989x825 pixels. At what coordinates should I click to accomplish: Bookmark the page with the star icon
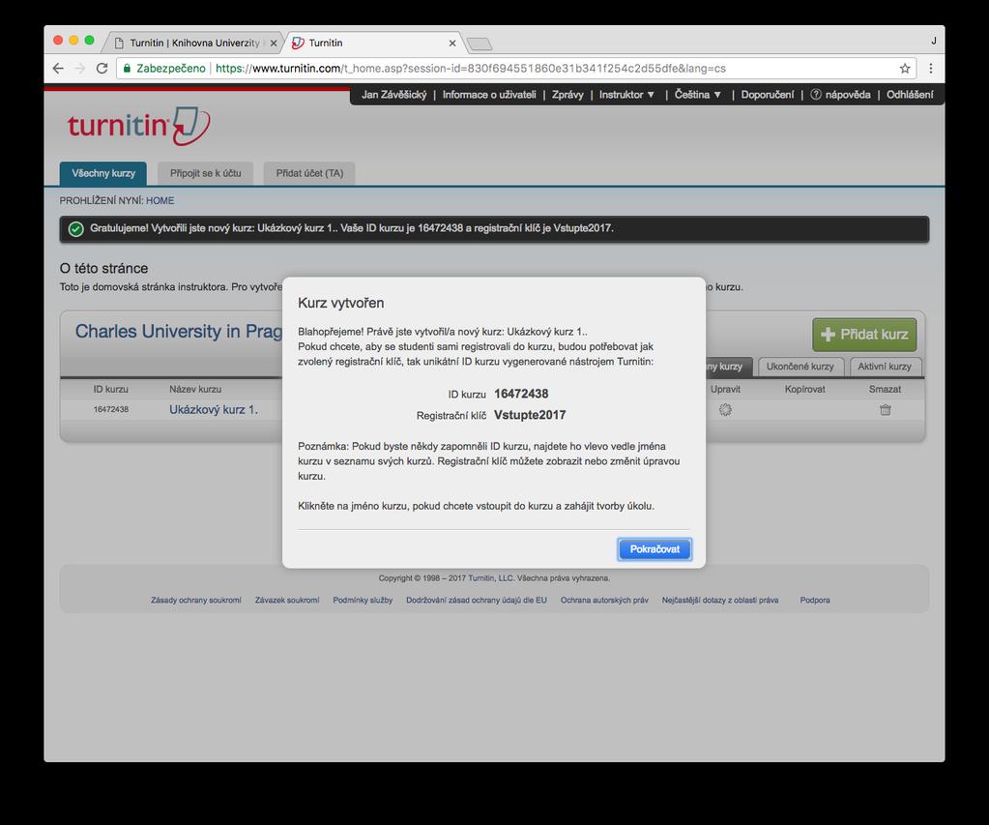905,68
